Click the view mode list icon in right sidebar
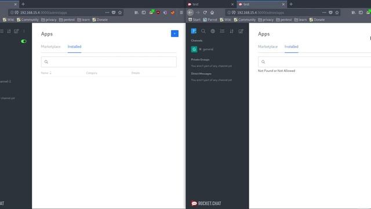371x209 pixels. coord(222,31)
